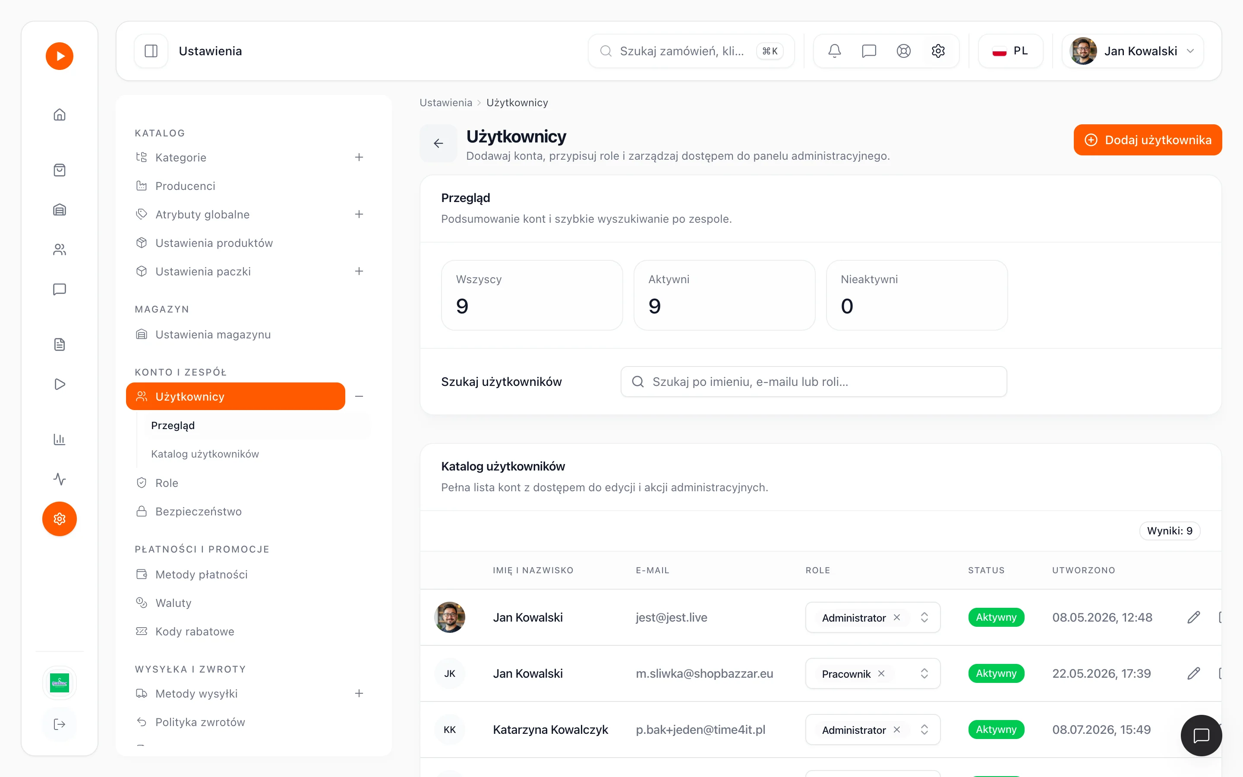The image size is (1243, 777).
Task: Open the shopping bag orders icon
Action: click(x=60, y=170)
